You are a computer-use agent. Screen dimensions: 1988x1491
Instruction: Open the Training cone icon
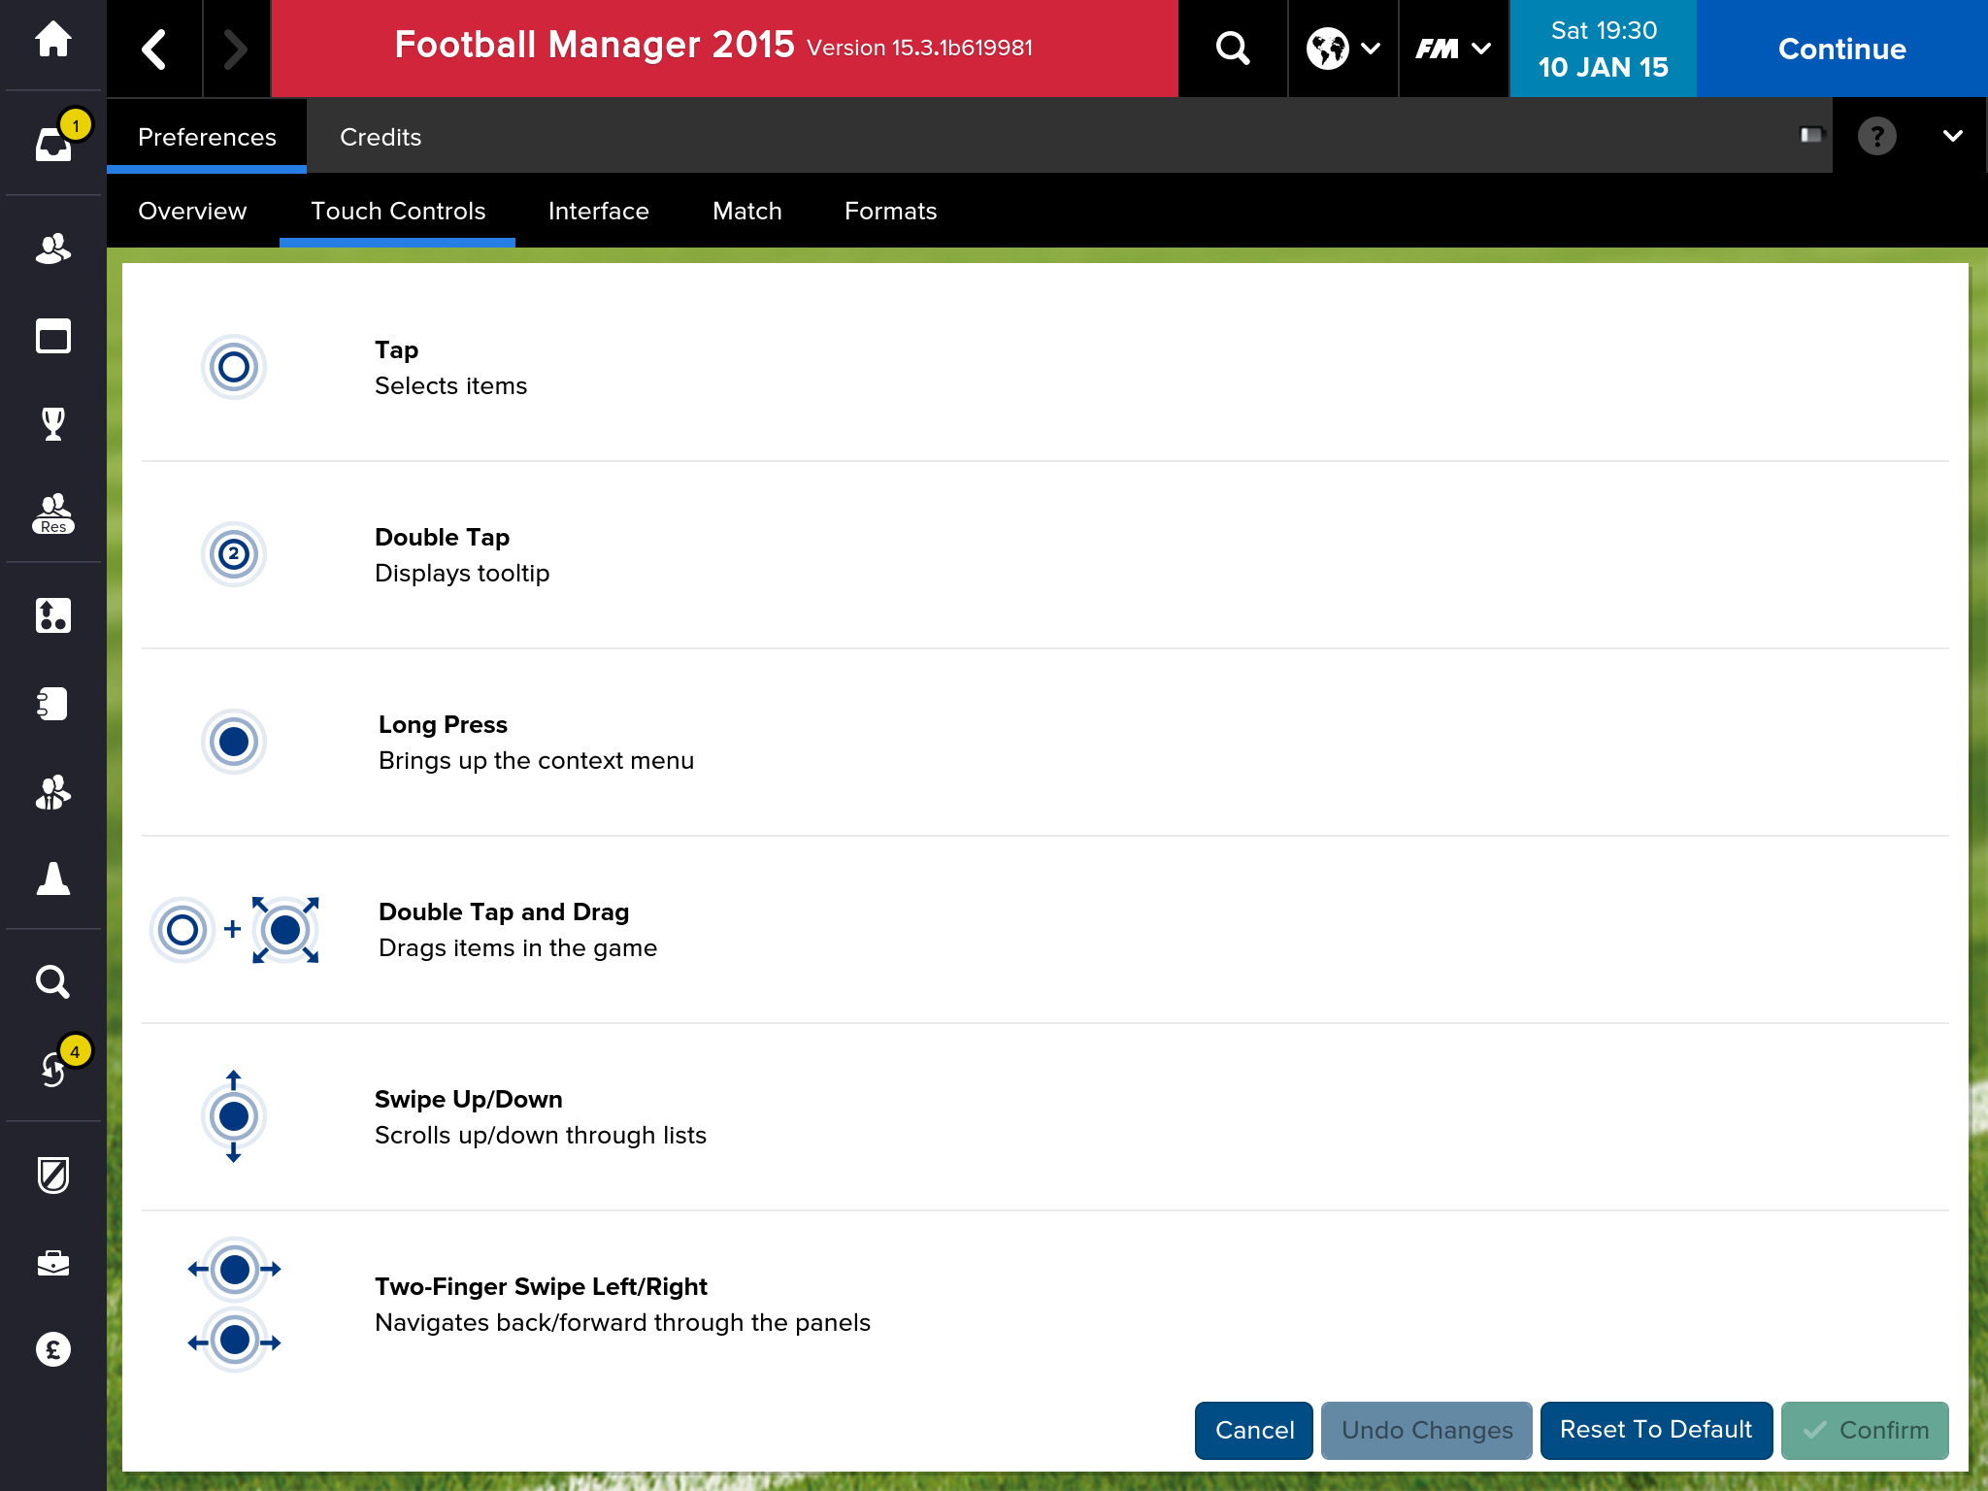tap(53, 878)
